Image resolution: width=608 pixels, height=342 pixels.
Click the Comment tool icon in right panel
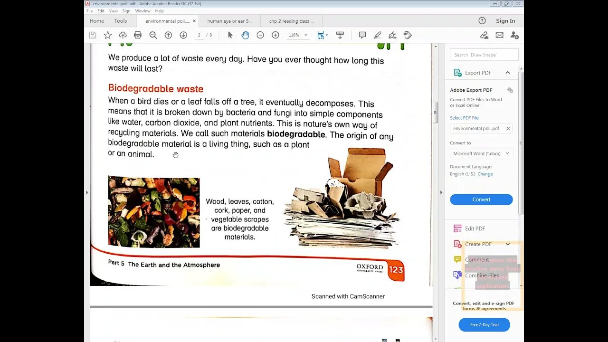coord(457,259)
